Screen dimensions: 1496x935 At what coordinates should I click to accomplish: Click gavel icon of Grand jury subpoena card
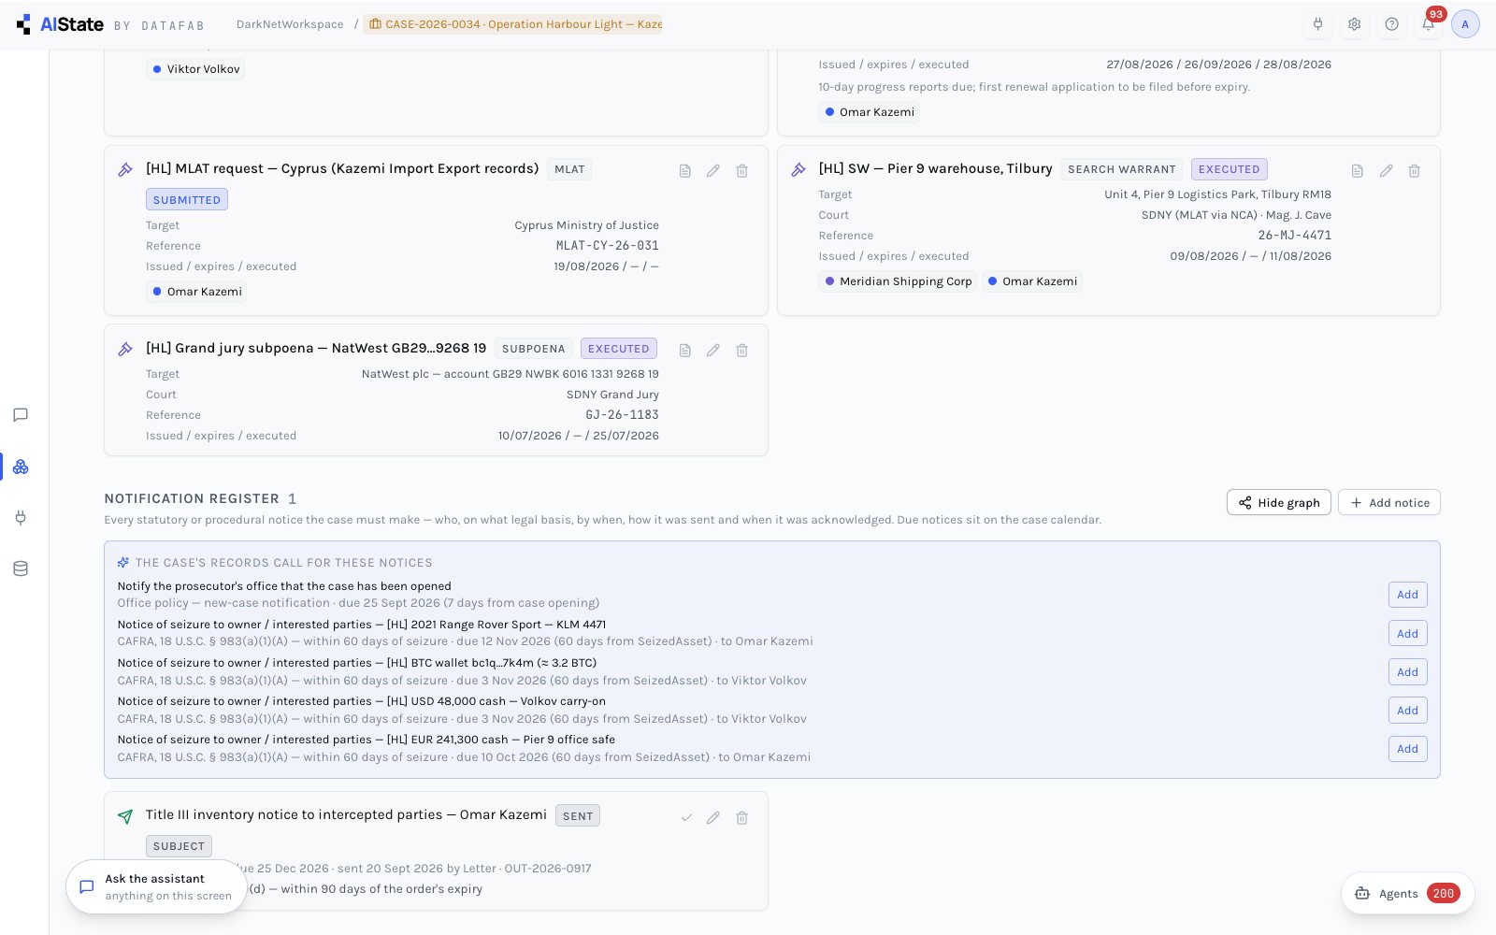125,349
